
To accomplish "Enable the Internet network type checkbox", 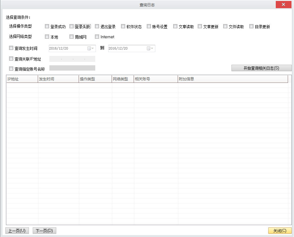I will (x=97, y=37).
